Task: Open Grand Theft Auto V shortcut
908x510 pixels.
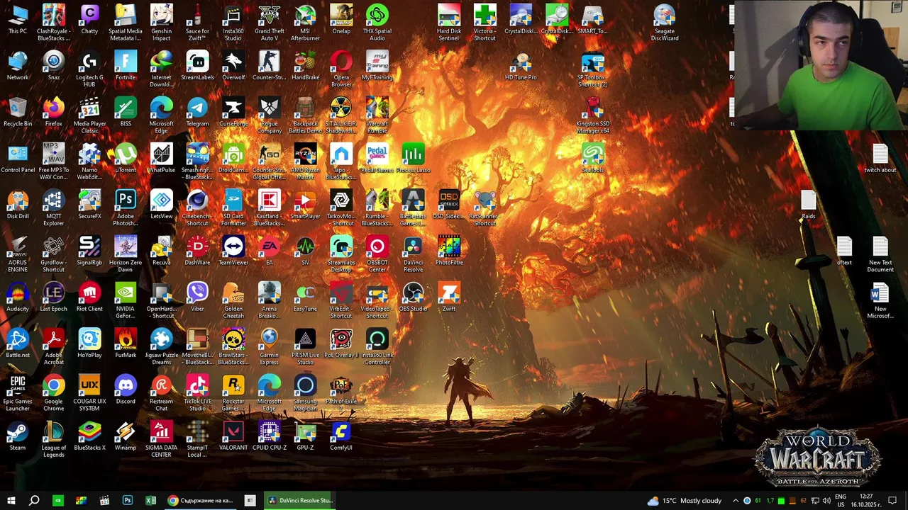Action: pyautogui.click(x=269, y=21)
